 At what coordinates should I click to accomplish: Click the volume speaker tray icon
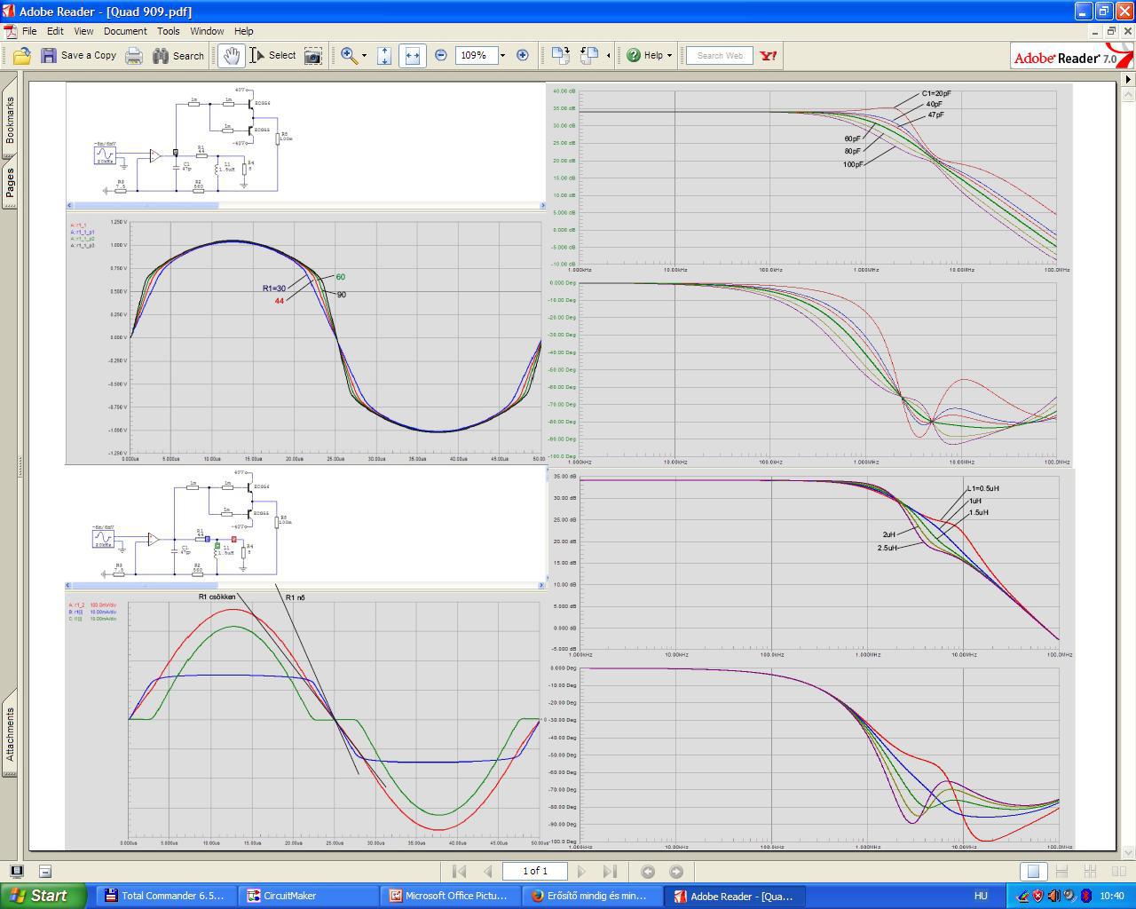1053,896
